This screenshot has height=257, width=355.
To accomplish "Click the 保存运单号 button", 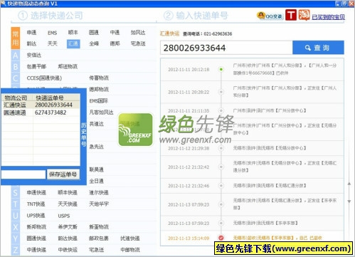I will [63, 174].
